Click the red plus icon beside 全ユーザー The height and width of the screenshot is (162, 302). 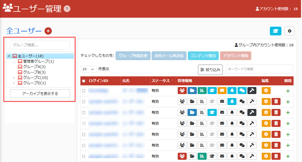point(48,31)
